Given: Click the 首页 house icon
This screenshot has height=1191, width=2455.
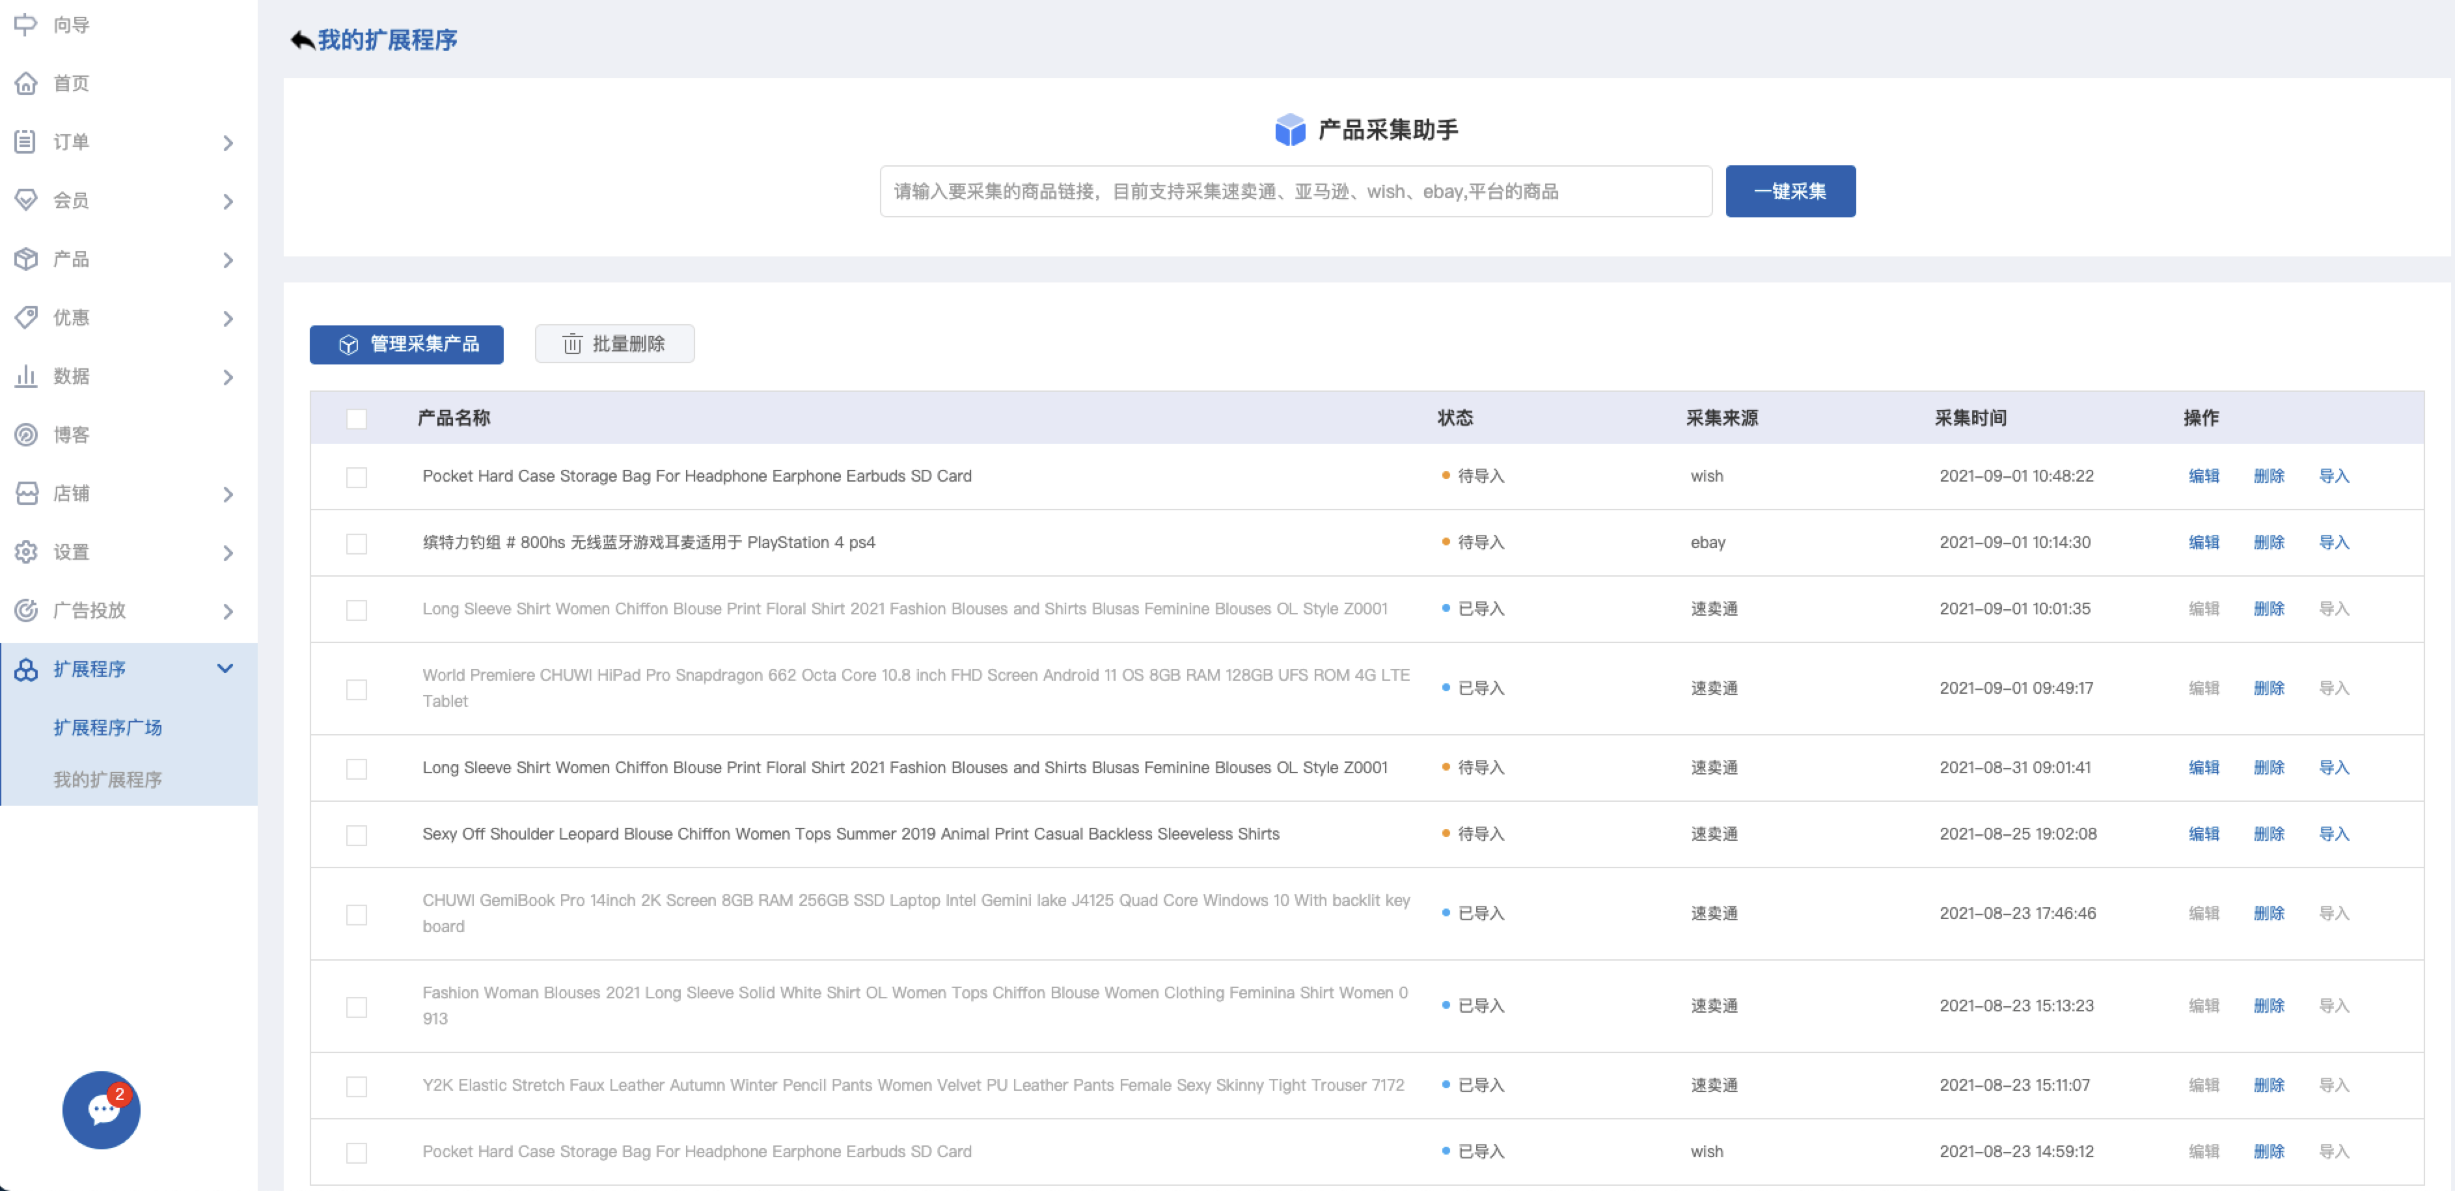Looking at the screenshot, I should [x=26, y=83].
